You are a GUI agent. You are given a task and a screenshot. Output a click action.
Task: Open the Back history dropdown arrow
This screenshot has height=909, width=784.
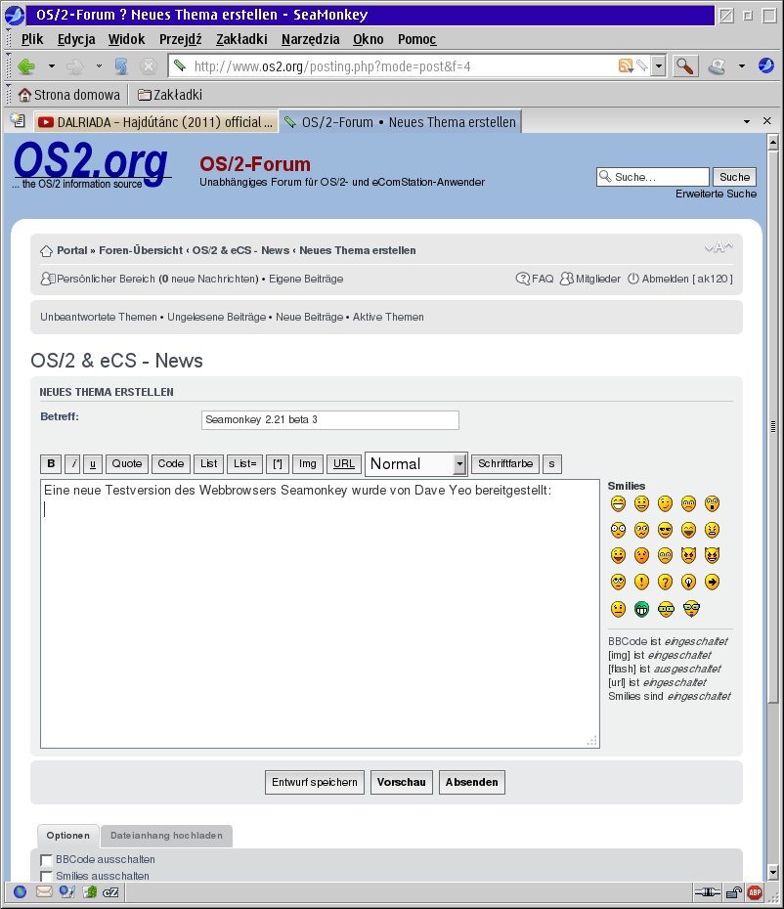[52, 66]
